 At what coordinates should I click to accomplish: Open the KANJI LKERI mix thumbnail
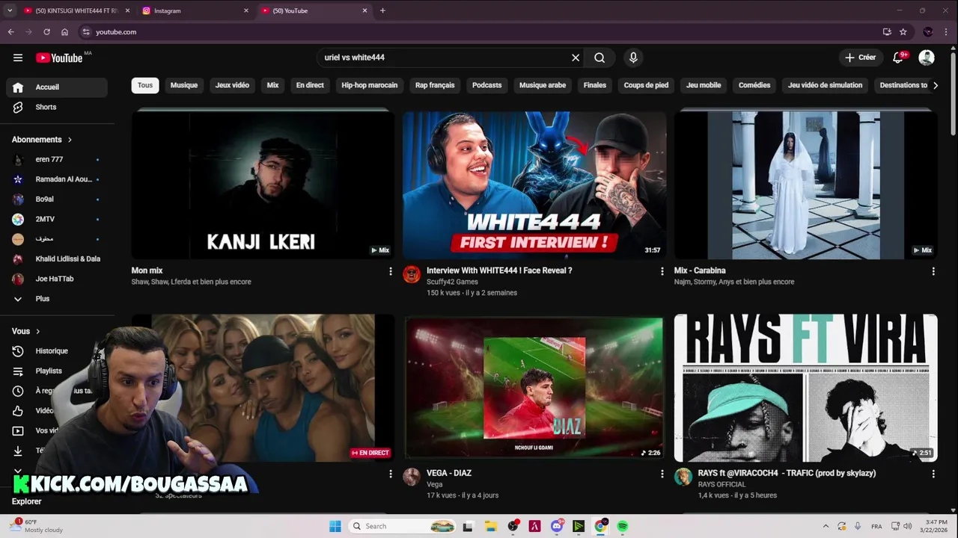pyautogui.click(x=263, y=185)
